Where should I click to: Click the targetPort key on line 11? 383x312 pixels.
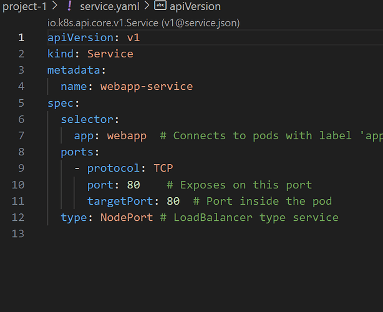(x=120, y=201)
